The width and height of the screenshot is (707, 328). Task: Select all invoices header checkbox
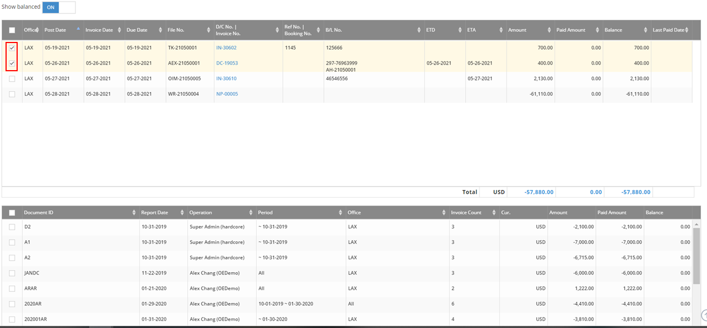click(12, 30)
